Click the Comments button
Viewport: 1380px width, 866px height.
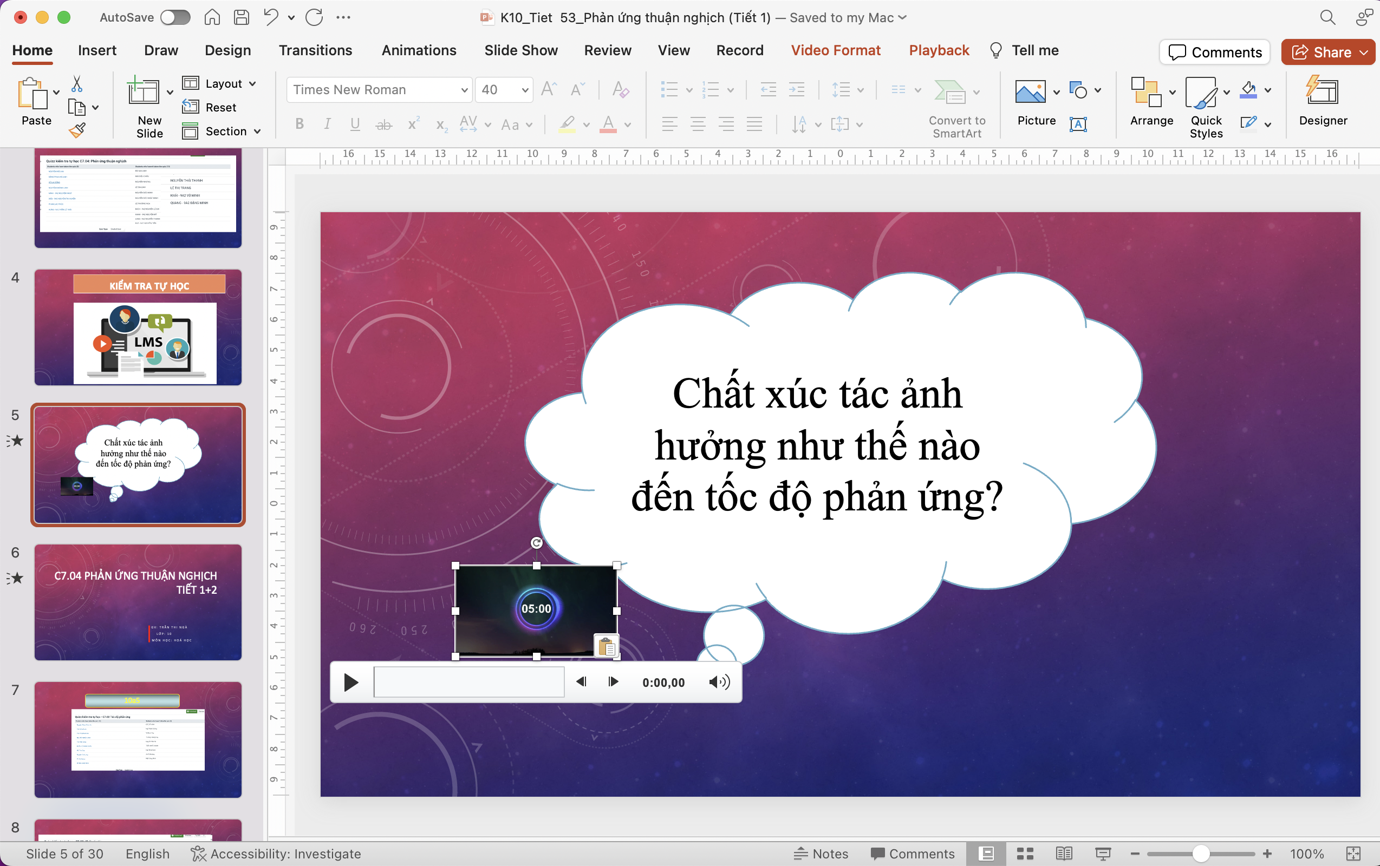click(x=1215, y=52)
